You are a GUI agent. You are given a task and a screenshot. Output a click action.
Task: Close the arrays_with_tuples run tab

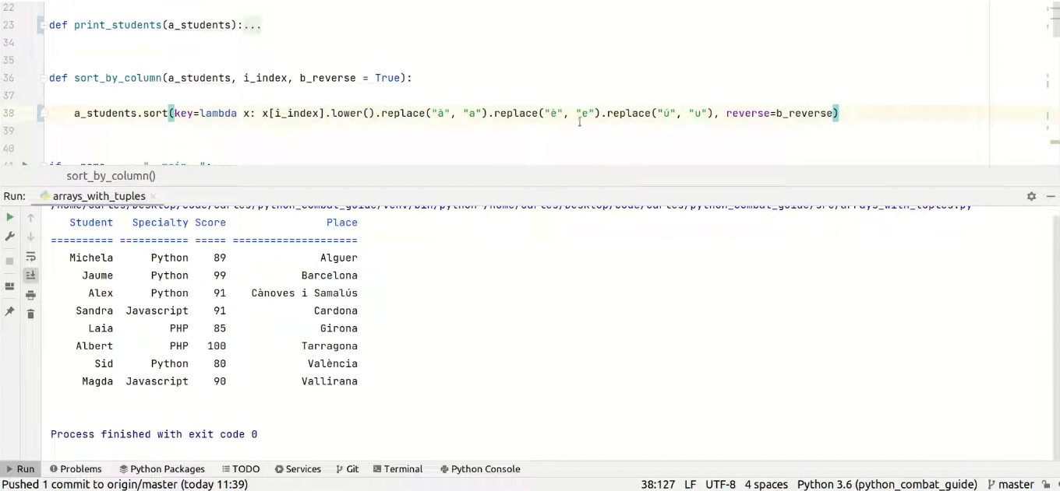[x=153, y=197]
